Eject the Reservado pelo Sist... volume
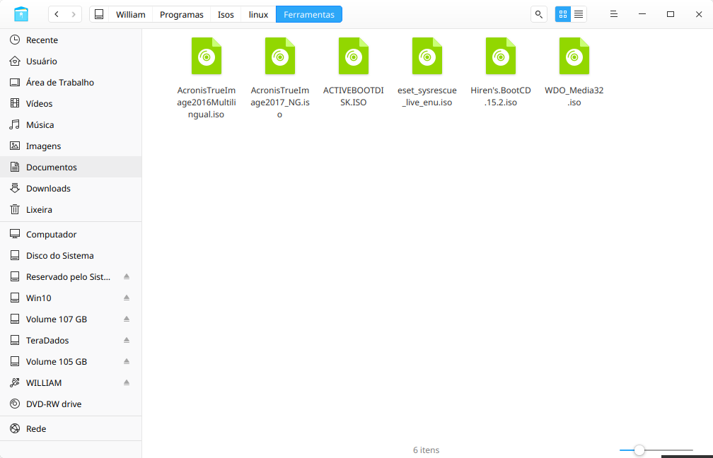The width and height of the screenshot is (713, 458). pos(127,277)
